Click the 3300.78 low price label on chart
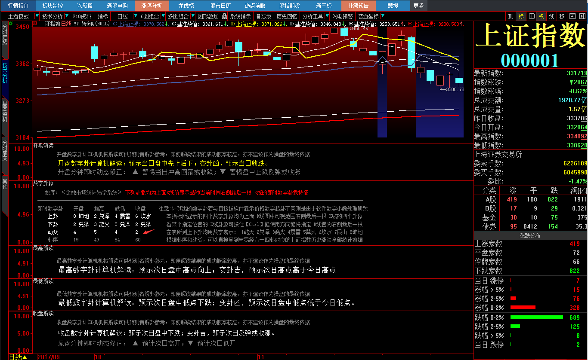 455,89
